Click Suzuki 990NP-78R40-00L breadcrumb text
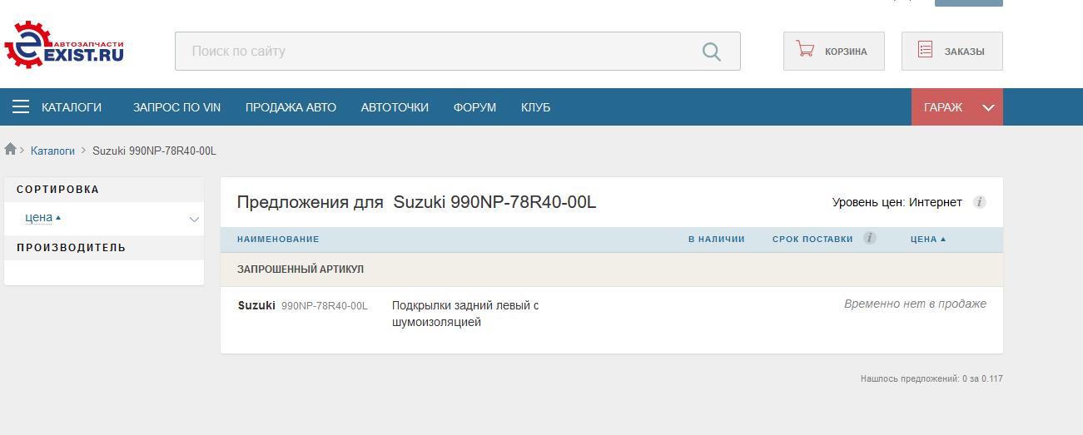The image size is (1083, 435). click(154, 151)
